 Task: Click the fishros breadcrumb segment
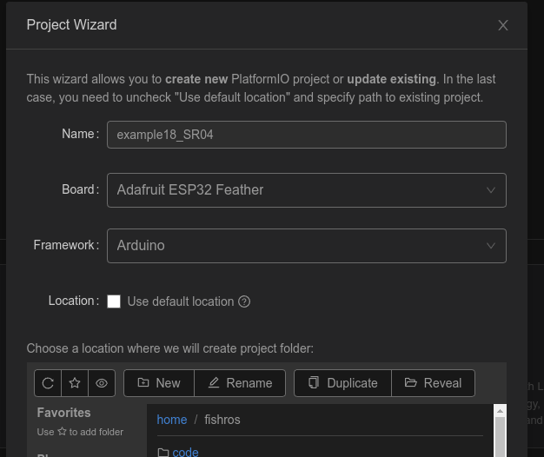pos(222,420)
